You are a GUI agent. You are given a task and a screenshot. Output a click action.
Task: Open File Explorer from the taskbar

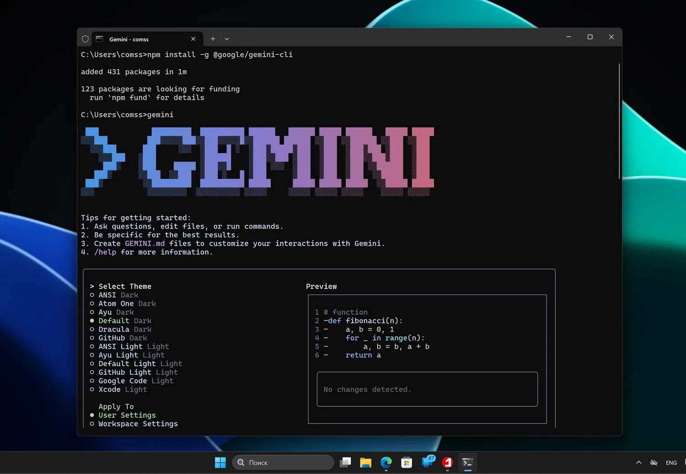[x=365, y=463]
